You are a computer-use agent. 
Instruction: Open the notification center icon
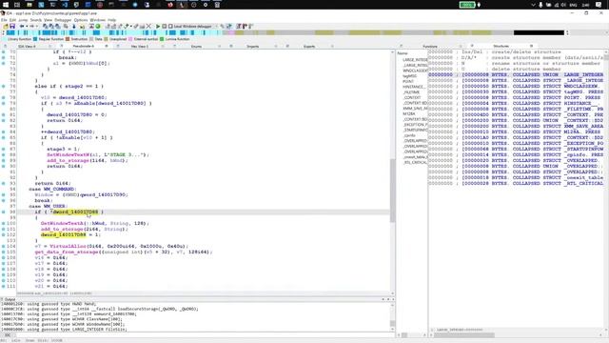pyautogui.click(x=599, y=5)
